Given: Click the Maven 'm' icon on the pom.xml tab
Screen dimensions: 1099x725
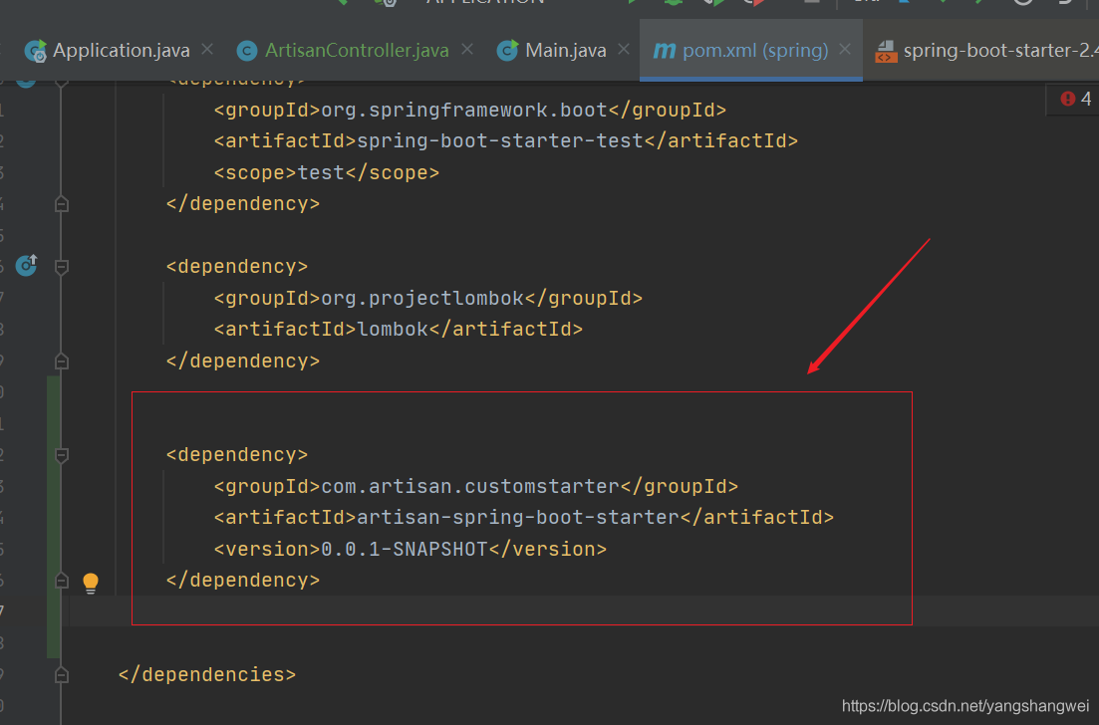Looking at the screenshot, I should pos(664,50).
